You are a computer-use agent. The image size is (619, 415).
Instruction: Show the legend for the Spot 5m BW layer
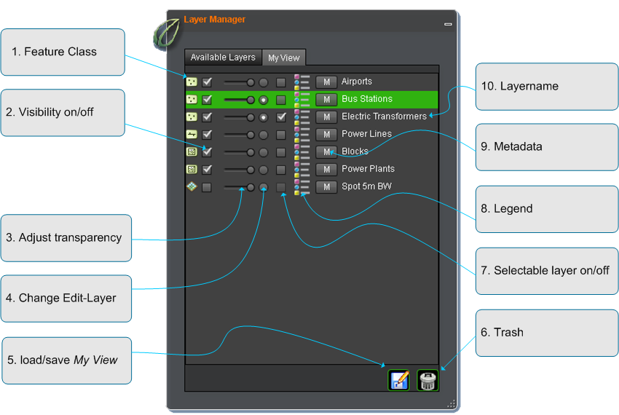coord(302,186)
